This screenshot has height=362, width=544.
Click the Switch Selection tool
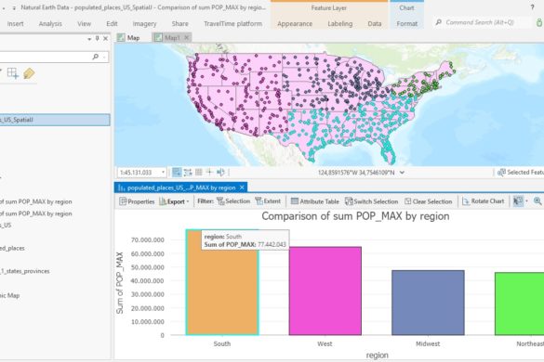371,201
